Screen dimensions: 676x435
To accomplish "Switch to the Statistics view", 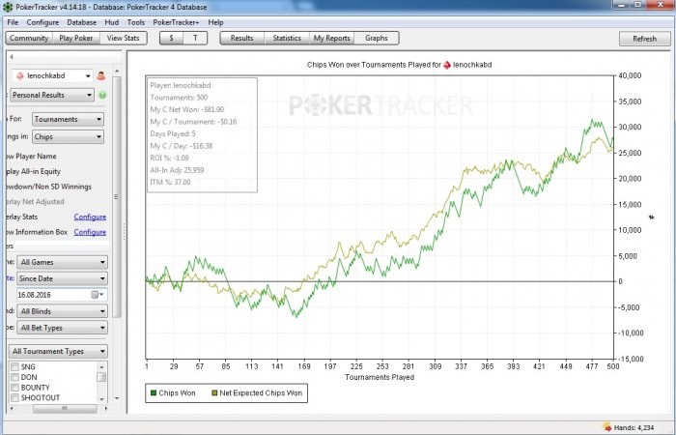I will pyautogui.click(x=287, y=38).
